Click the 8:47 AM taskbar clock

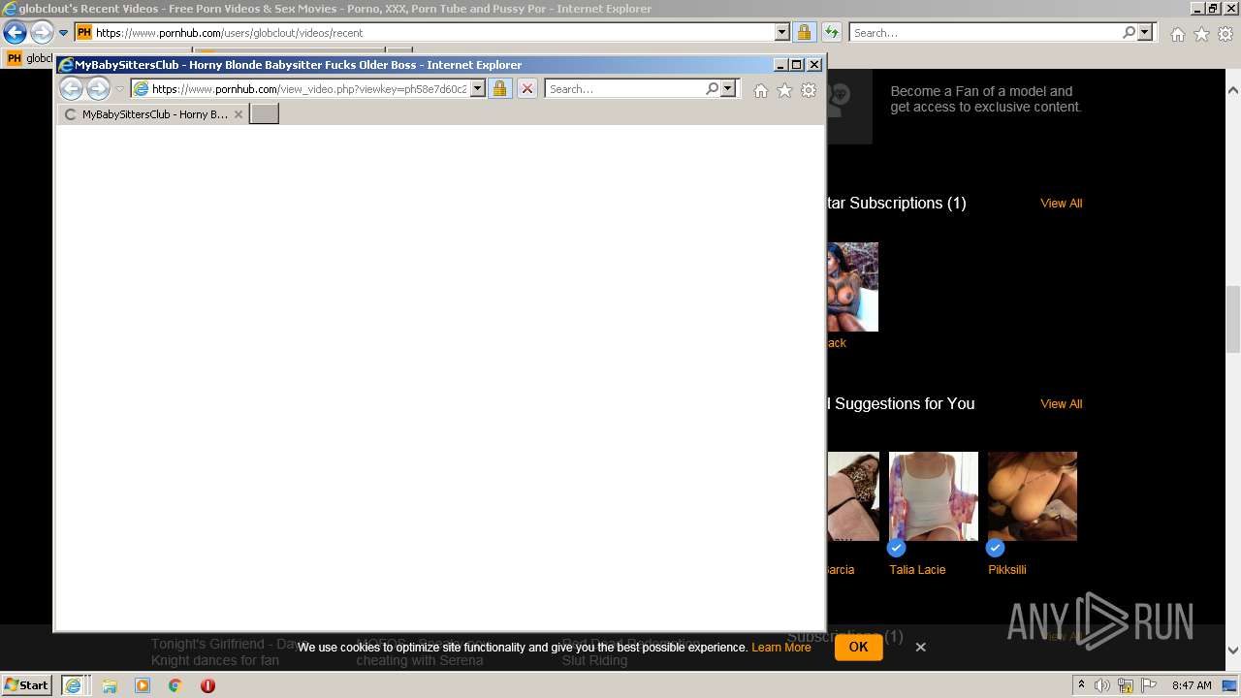click(1192, 685)
